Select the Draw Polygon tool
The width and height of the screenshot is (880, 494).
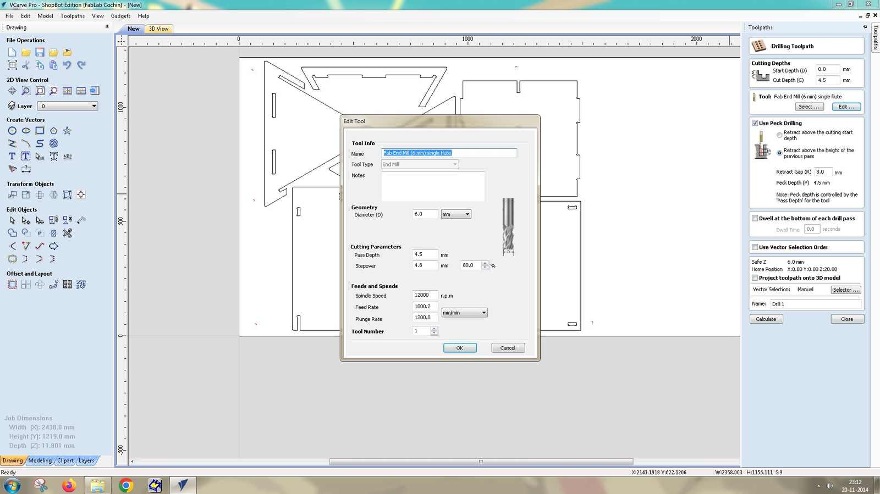point(53,131)
